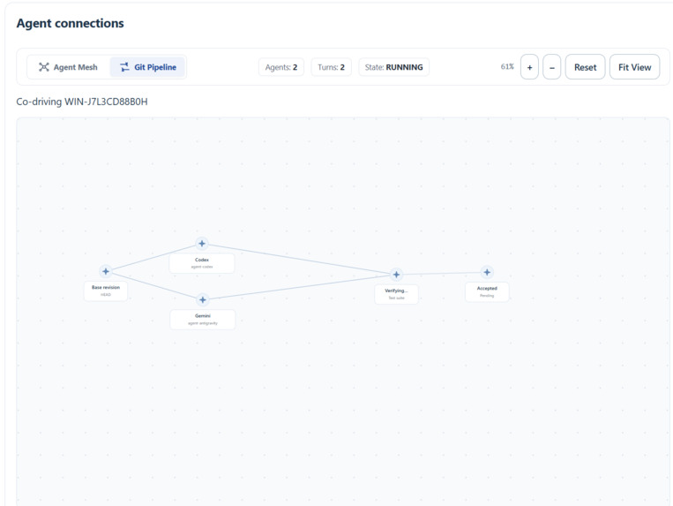The height and width of the screenshot is (506, 673).
Task: Click the Co-driving WIN-J7L3CD88B0H text
Action: tap(82, 102)
